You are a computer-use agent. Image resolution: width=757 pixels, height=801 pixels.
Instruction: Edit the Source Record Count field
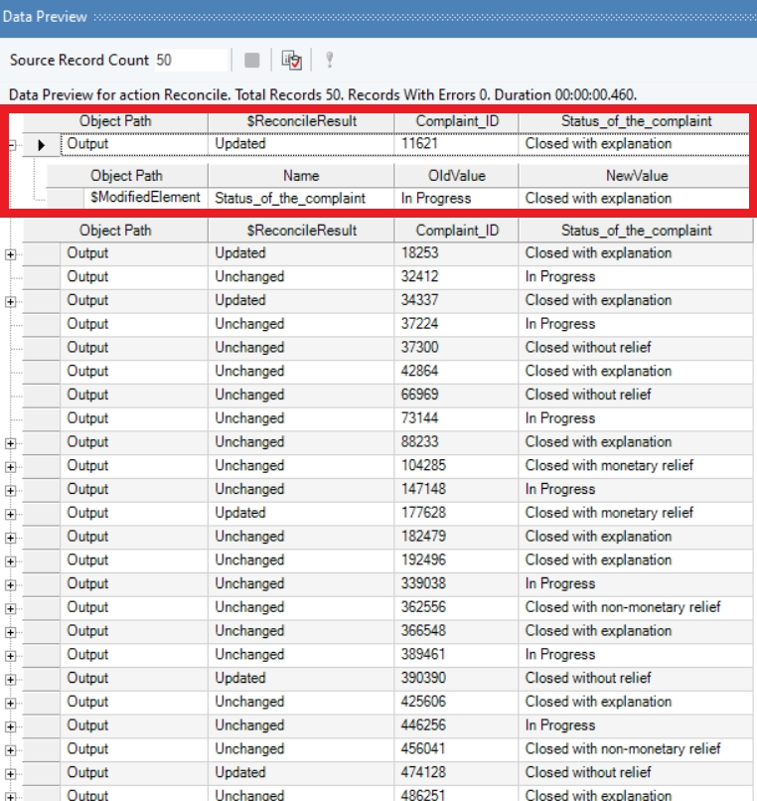point(189,60)
